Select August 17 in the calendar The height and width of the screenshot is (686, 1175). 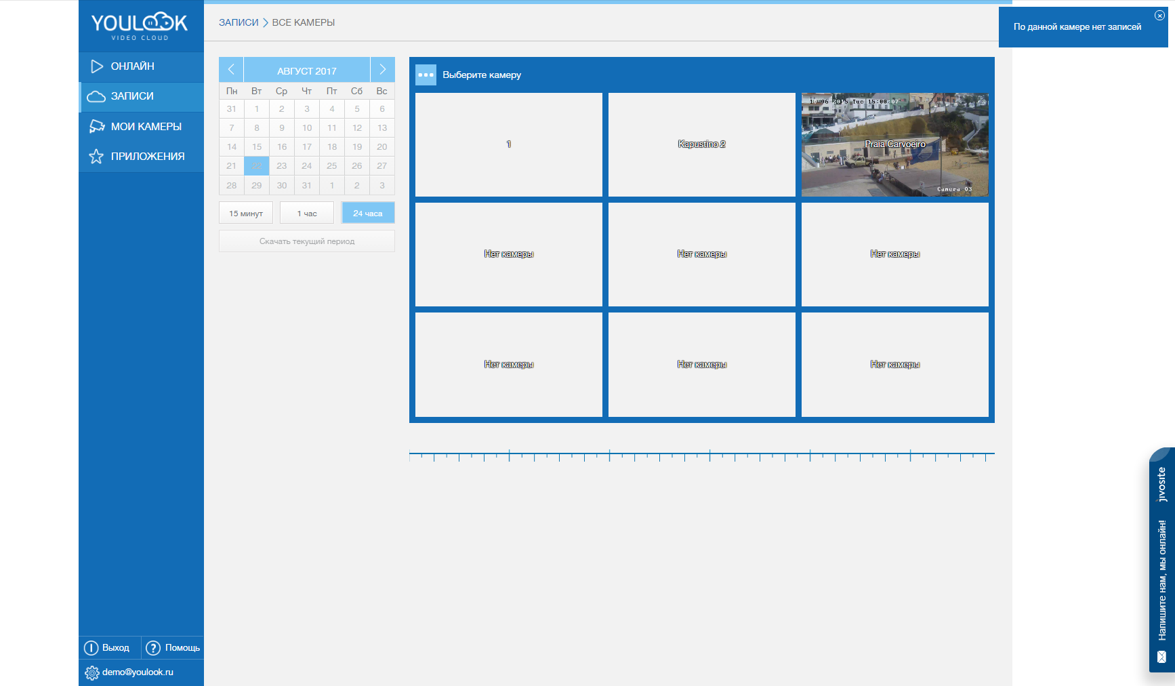coord(307,147)
